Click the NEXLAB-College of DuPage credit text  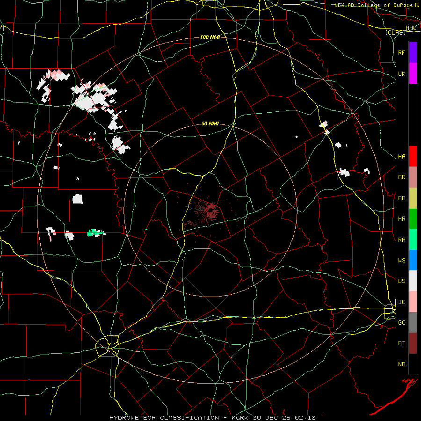373,5
